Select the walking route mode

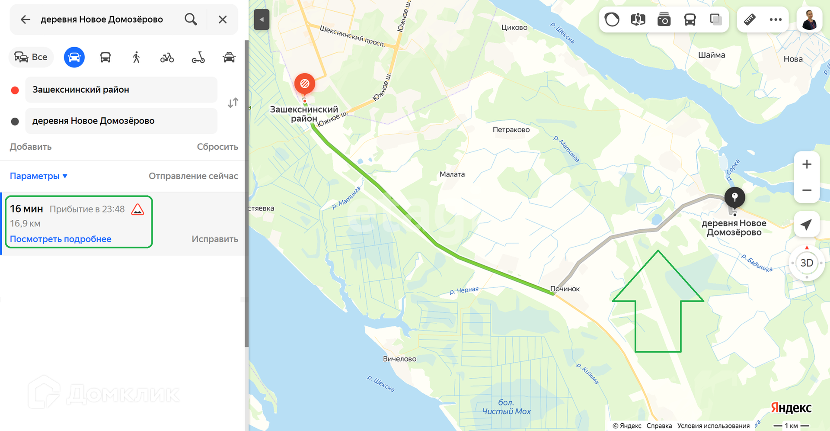pos(136,57)
